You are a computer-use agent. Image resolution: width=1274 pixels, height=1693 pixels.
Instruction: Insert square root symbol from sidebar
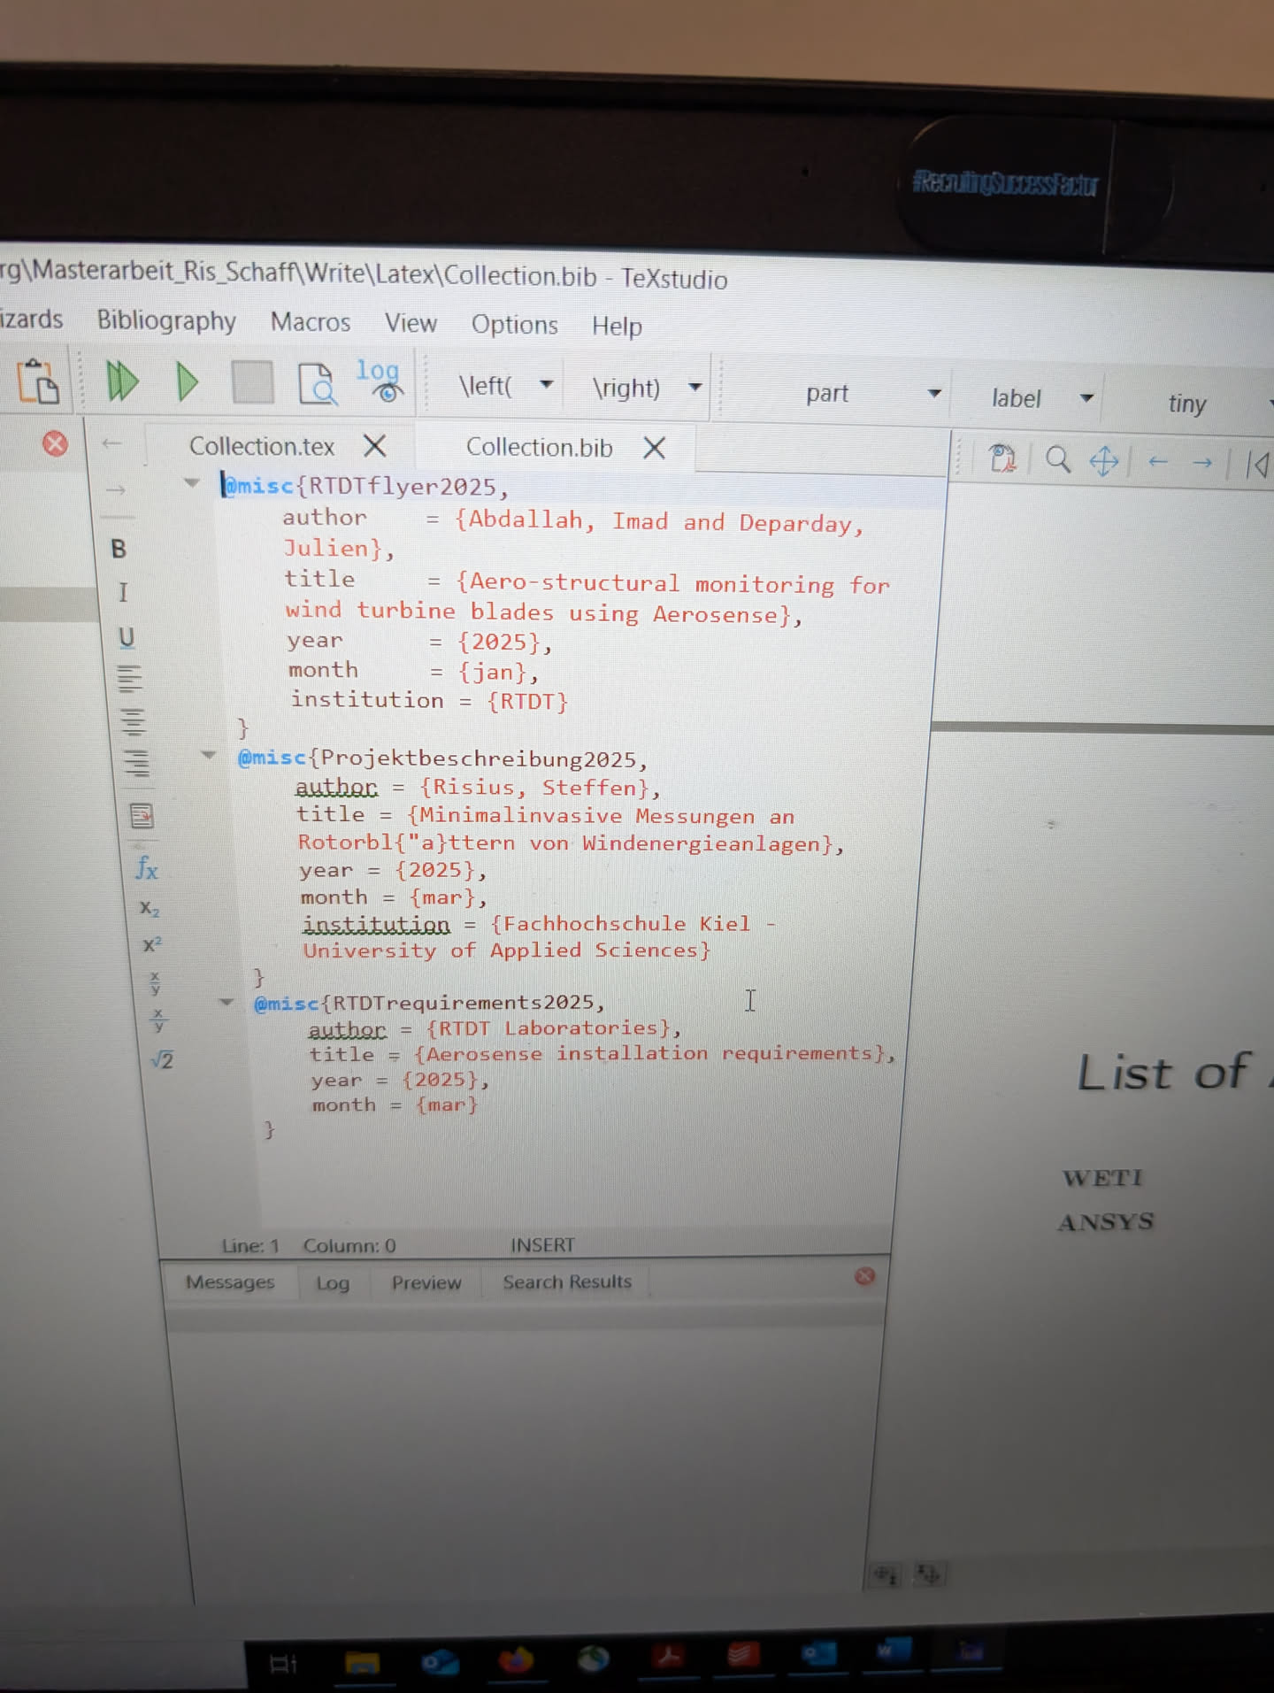point(163,1059)
